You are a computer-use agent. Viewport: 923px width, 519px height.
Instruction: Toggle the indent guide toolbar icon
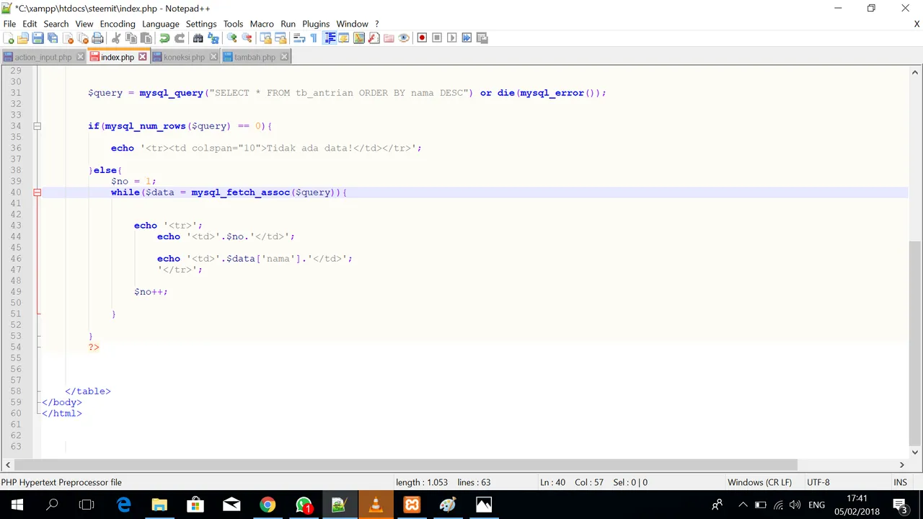(329, 37)
